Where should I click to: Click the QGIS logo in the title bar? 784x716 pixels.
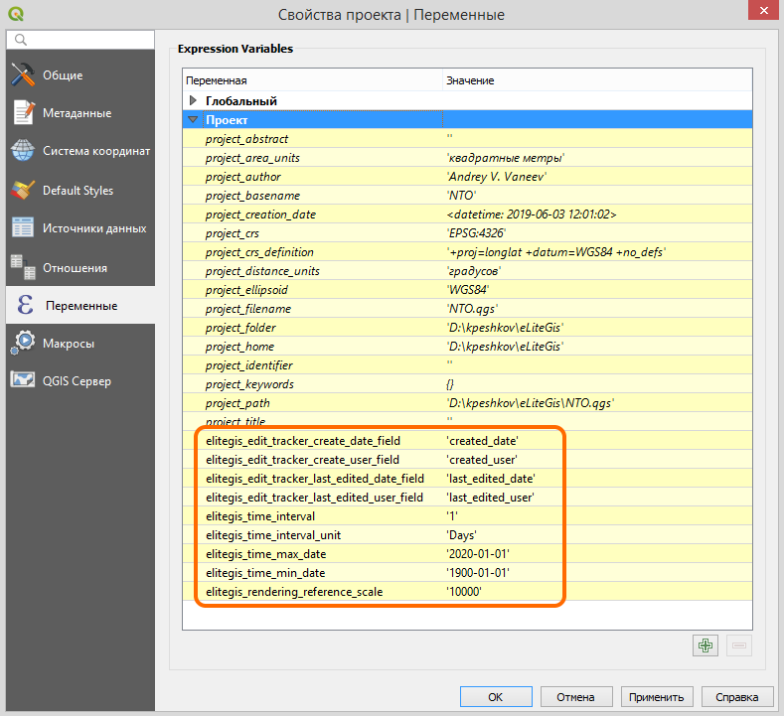[18, 14]
